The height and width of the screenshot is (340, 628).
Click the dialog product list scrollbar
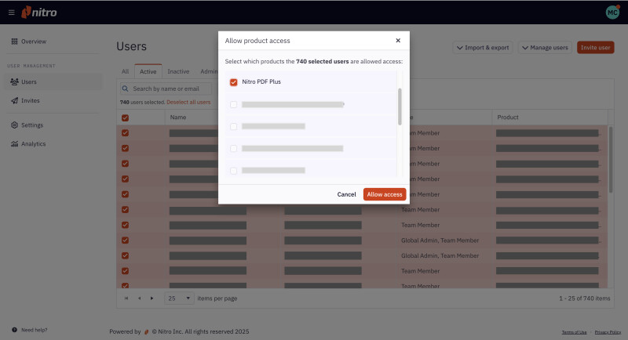[400, 106]
